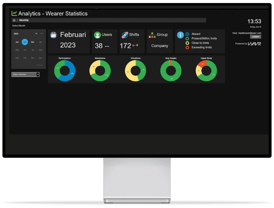Click the home icon in breadcrumb
Viewport: 274px width, 208px height.
click(x=14, y=20)
